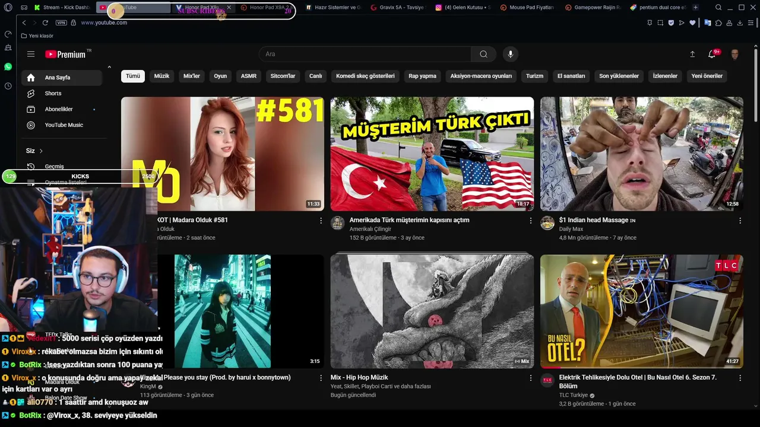Open the Create upload icon
Image resolution: width=760 pixels, height=427 pixels.
[692, 54]
